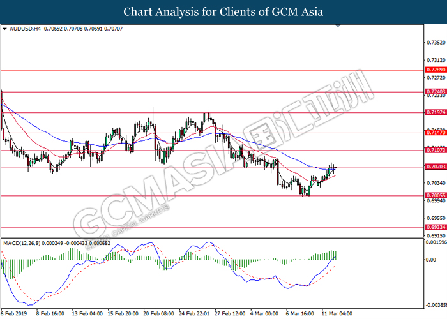The image size is (447, 319).
Task: Click the AUDUSD,H4 symbol label
Action: [24, 29]
